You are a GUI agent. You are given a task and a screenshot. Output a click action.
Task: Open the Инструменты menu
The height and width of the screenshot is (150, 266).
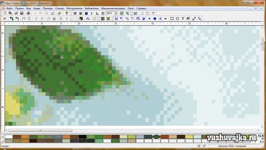click(74, 8)
